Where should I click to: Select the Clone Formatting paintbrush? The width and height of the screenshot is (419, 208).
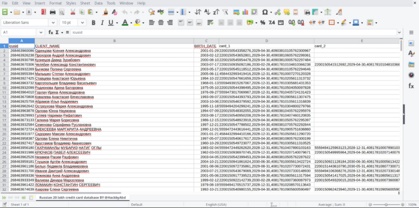[x=105, y=12]
